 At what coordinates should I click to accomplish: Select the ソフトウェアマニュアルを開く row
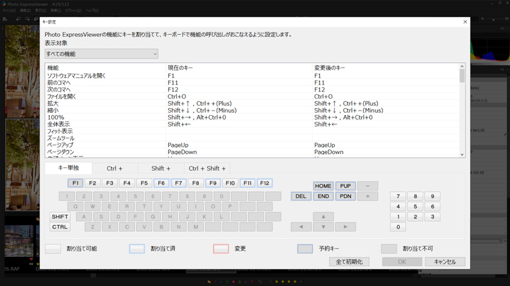pos(252,76)
